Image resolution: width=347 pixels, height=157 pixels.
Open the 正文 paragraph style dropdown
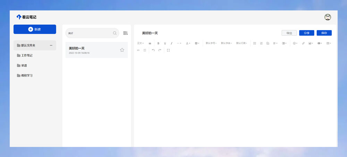click(x=140, y=43)
